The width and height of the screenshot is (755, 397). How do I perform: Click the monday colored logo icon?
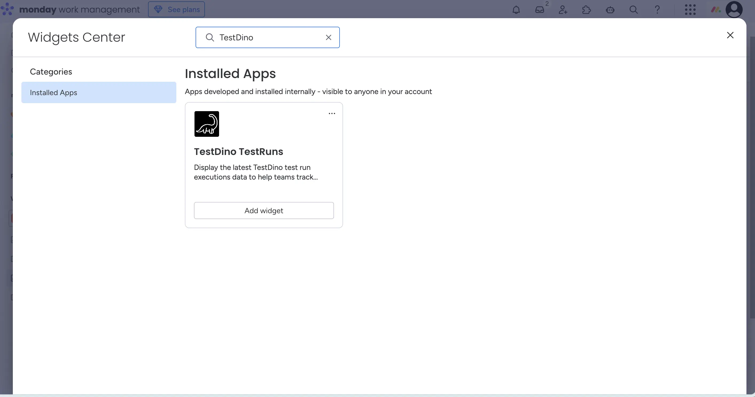click(716, 10)
